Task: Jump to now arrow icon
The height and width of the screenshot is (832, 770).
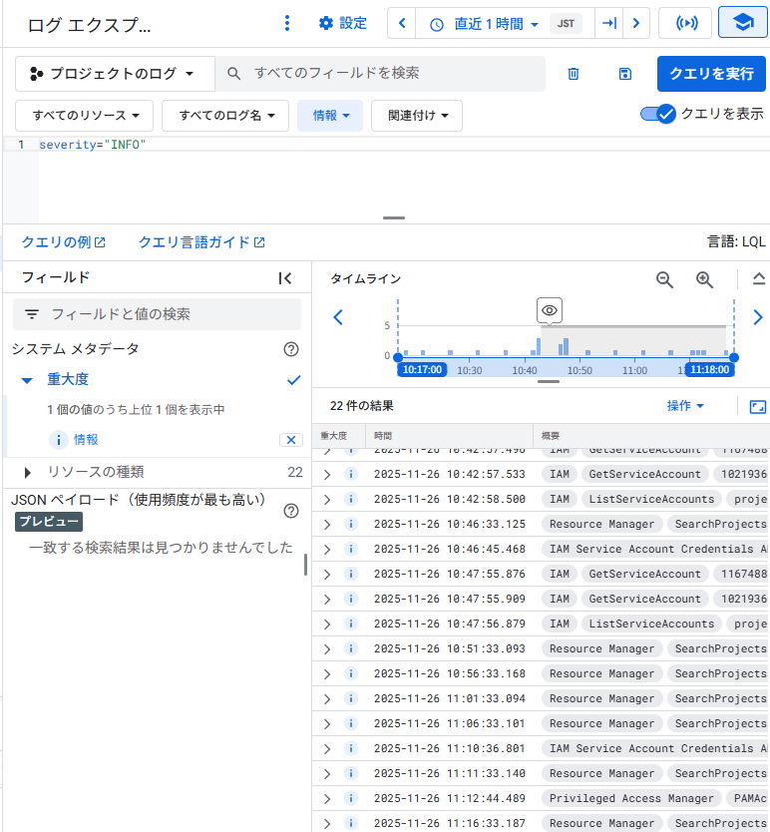Action: (x=608, y=23)
